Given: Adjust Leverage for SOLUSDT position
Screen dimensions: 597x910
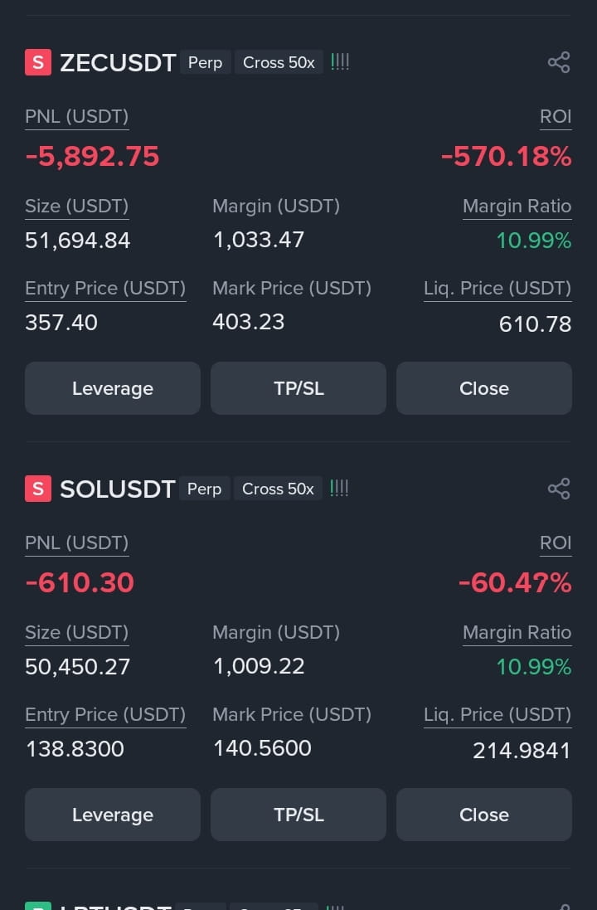Looking at the screenshot, I should (113, 815).
